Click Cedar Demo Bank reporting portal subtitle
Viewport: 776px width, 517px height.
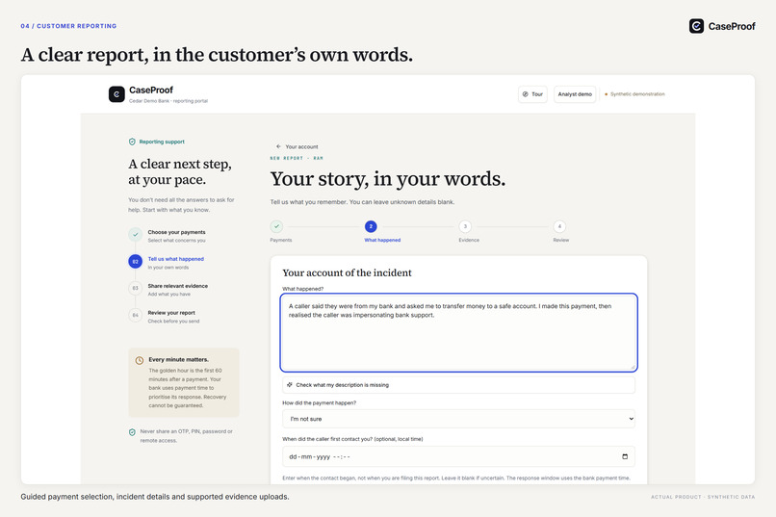(x=168, y=101)
